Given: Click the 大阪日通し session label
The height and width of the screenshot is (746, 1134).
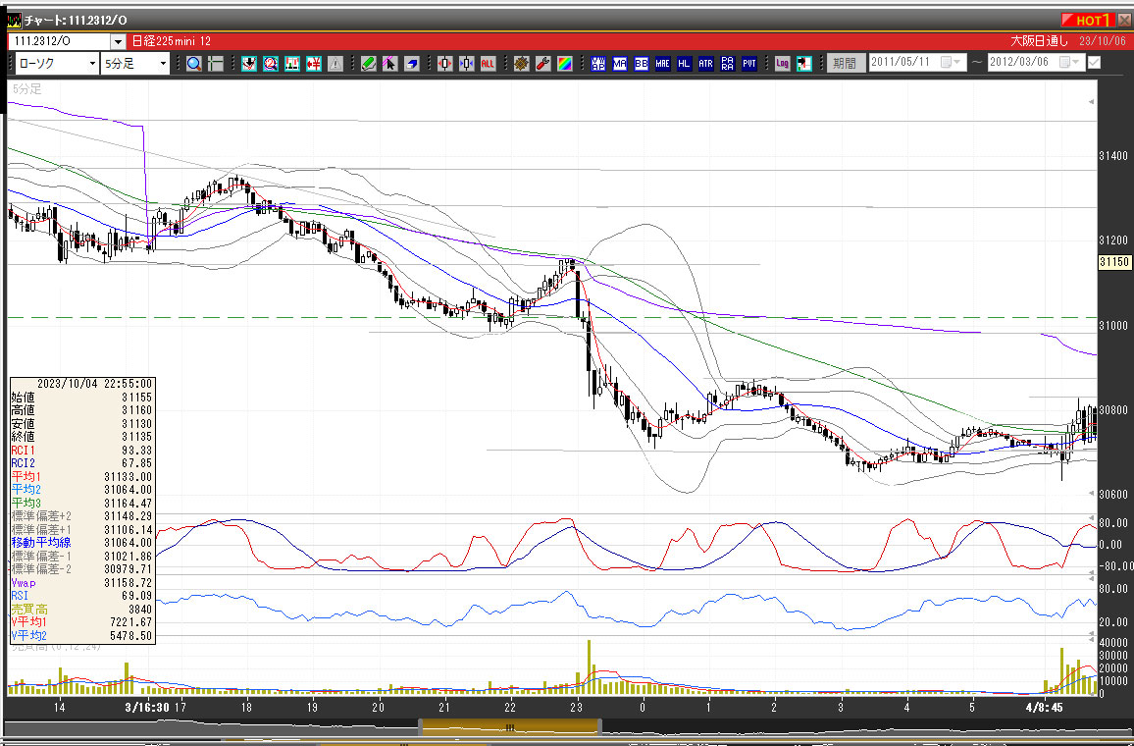Looking at the screenshot, I should [1039, 42].
